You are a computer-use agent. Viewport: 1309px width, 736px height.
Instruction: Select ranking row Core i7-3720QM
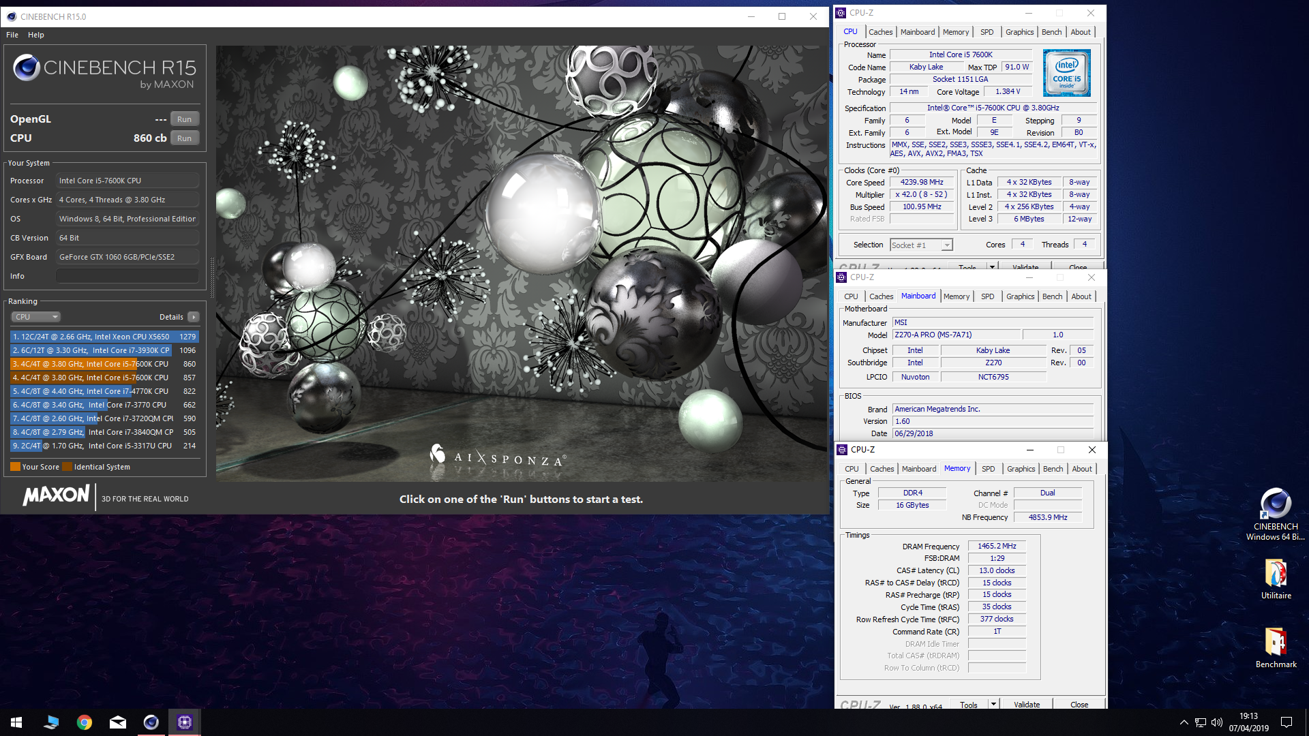(104, 418)
